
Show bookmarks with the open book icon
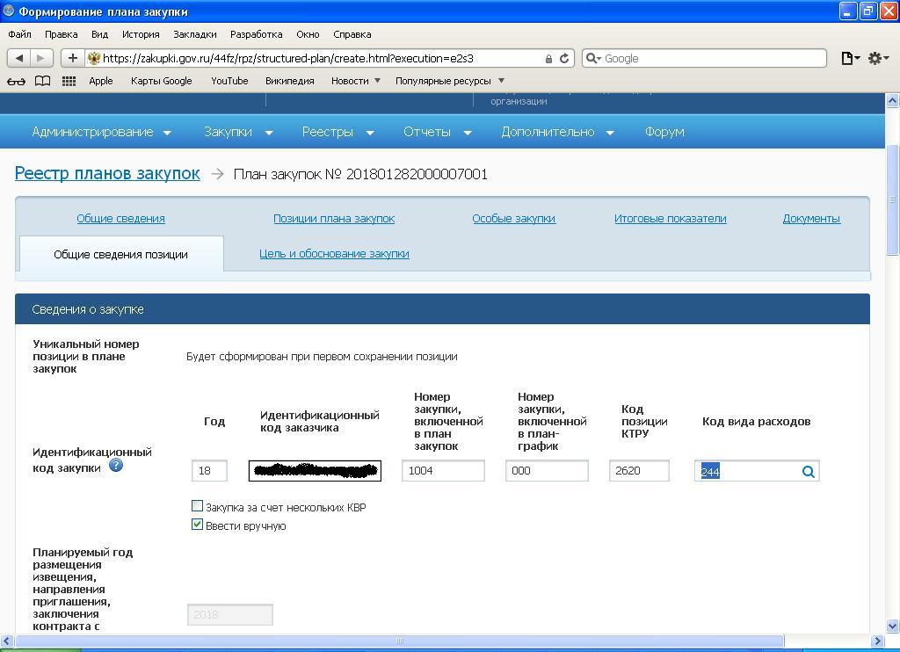(x=42, y=81)
